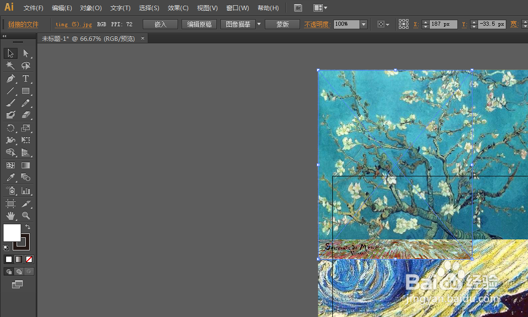Viewport: 528px width, 317px height.
Task: Change screen mode button
Action: (18, 284)
